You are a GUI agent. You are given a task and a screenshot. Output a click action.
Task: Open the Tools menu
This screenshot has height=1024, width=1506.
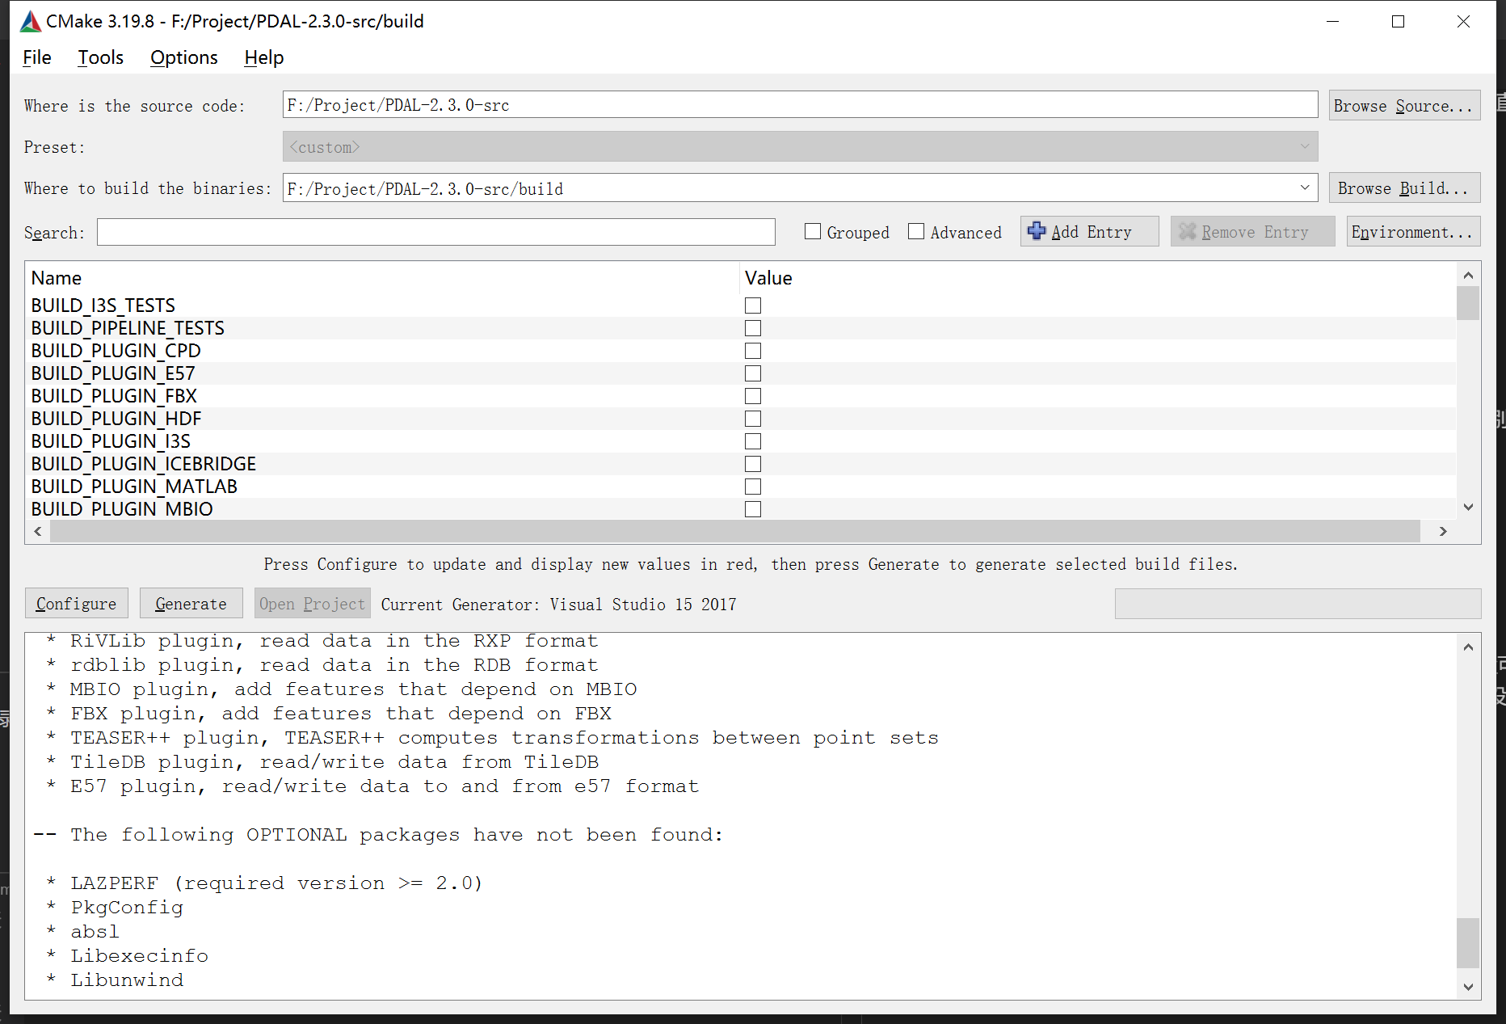pos(101,57)
